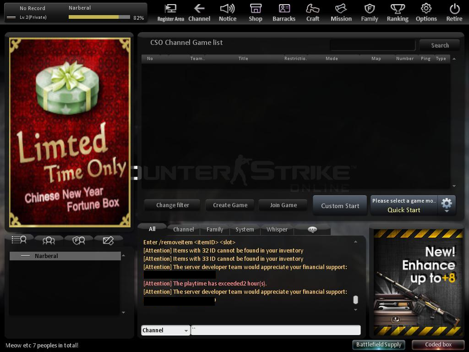Open the Notice speaker icon
This screenshot has height=352, width=469.
click(228, 13)
